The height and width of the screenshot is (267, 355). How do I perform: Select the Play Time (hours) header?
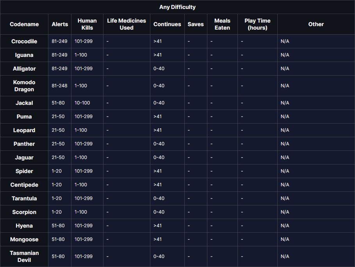(x=257, y=24)
